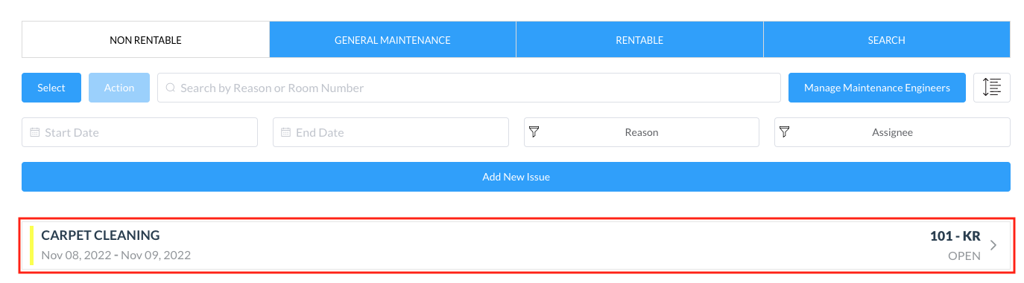Switch to the Non Rentable tab

click(x=145, y=39)
